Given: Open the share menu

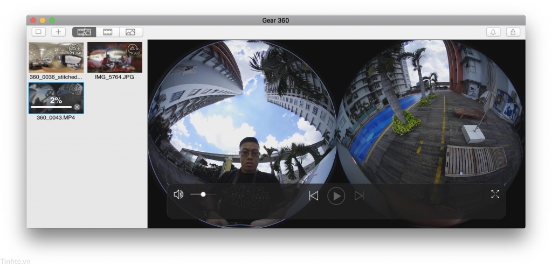Looking at the screenshot, I should point(513,32).
